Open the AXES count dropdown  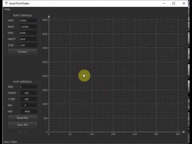click(x=28, y=87)
